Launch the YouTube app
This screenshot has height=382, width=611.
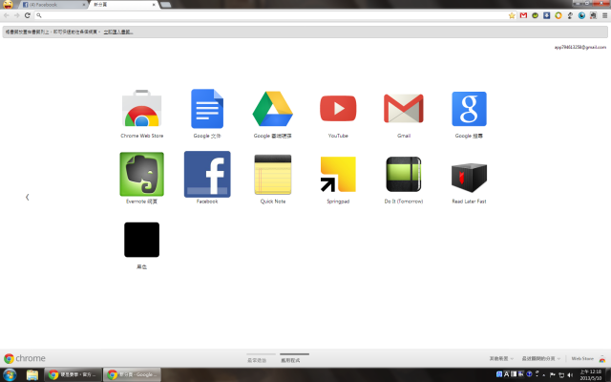pyautogui.click(x=338, y=108)
